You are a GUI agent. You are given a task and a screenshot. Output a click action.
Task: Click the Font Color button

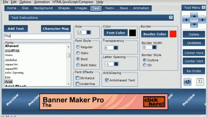(116, 32)
